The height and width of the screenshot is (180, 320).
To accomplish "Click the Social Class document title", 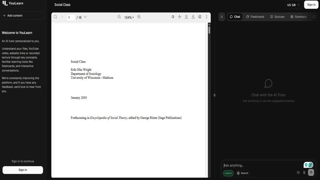I will click(62, 5).
